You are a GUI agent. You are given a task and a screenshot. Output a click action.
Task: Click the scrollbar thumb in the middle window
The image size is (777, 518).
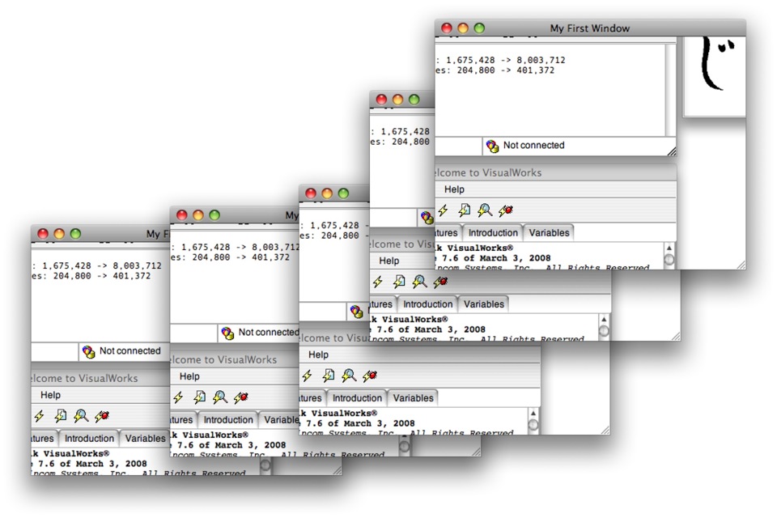pos(533,425)
